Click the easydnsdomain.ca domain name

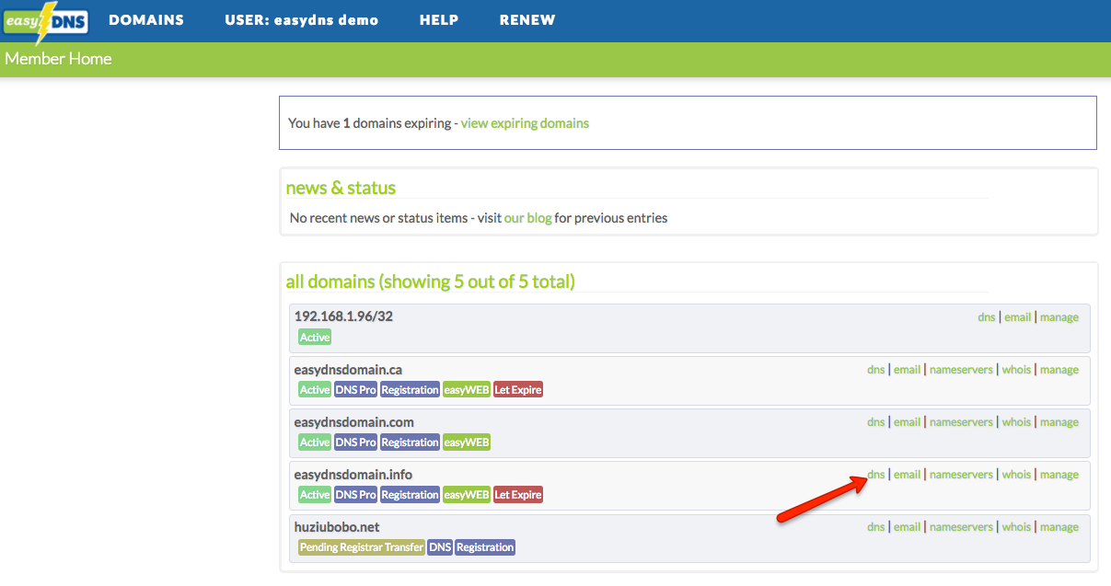click(348, 370)
